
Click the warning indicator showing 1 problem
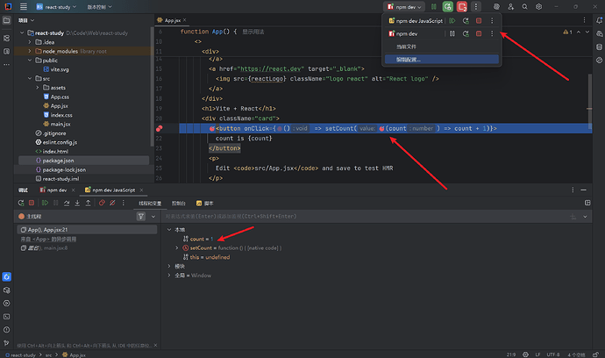[x=567, y=32]
